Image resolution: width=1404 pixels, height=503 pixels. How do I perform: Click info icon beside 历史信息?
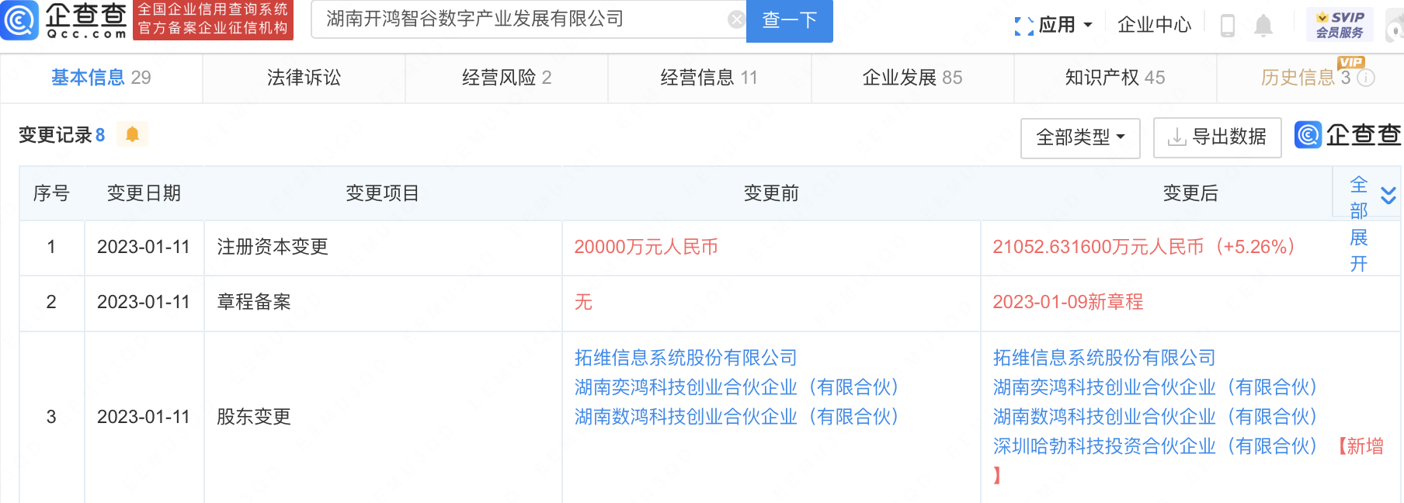pyautogui.click(x=1366, y=78)
